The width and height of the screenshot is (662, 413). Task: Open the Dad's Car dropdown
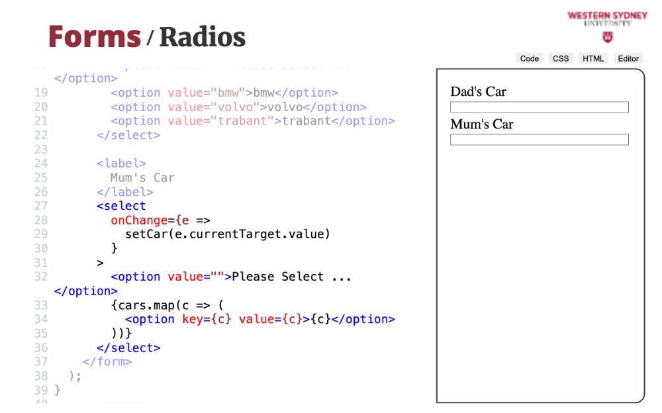(x=539, y=107)
